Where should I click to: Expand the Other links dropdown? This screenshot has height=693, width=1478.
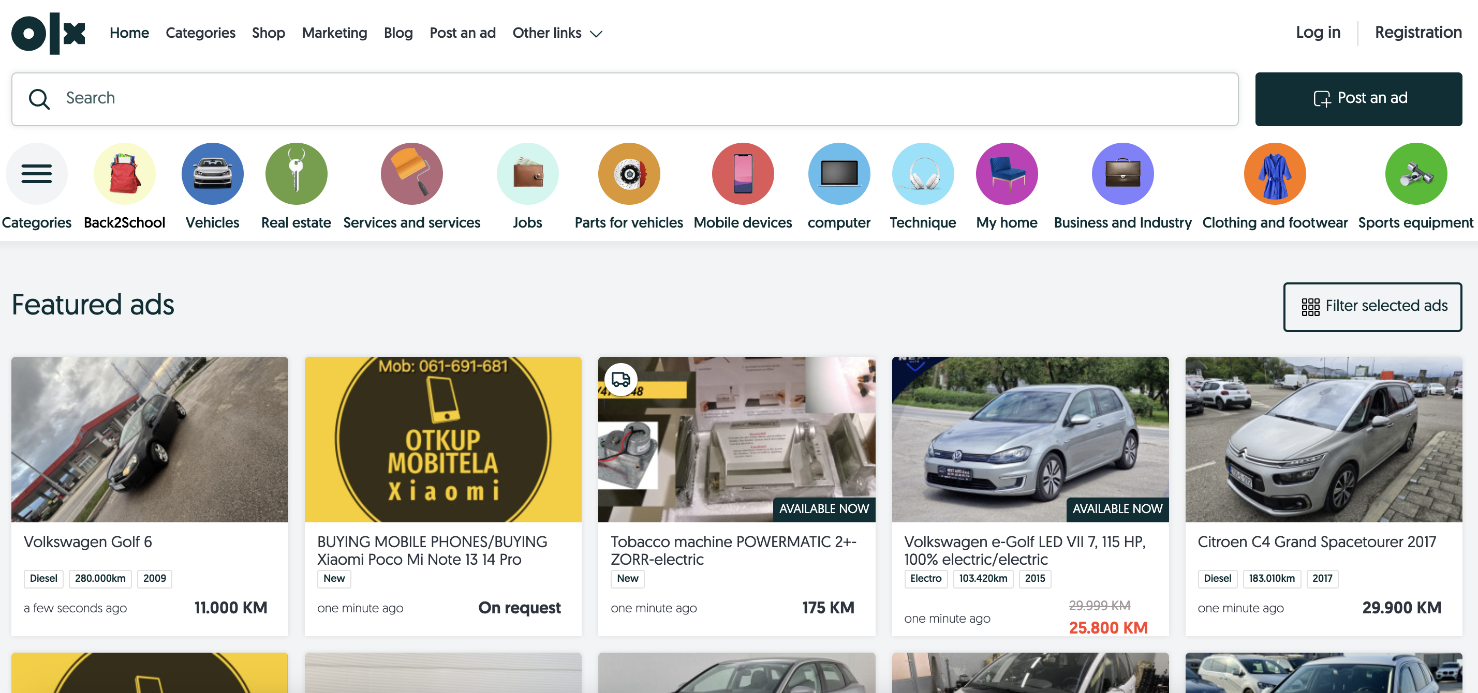coord(557,33)
